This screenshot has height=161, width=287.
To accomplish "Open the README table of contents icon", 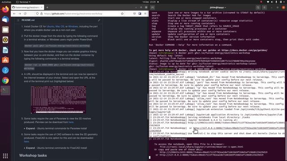I will click(18, 20).
